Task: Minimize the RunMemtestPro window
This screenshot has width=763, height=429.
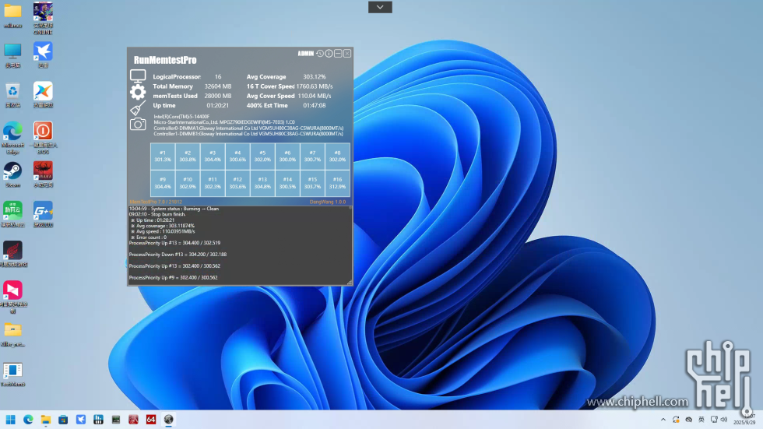Action: click(338, 54)
